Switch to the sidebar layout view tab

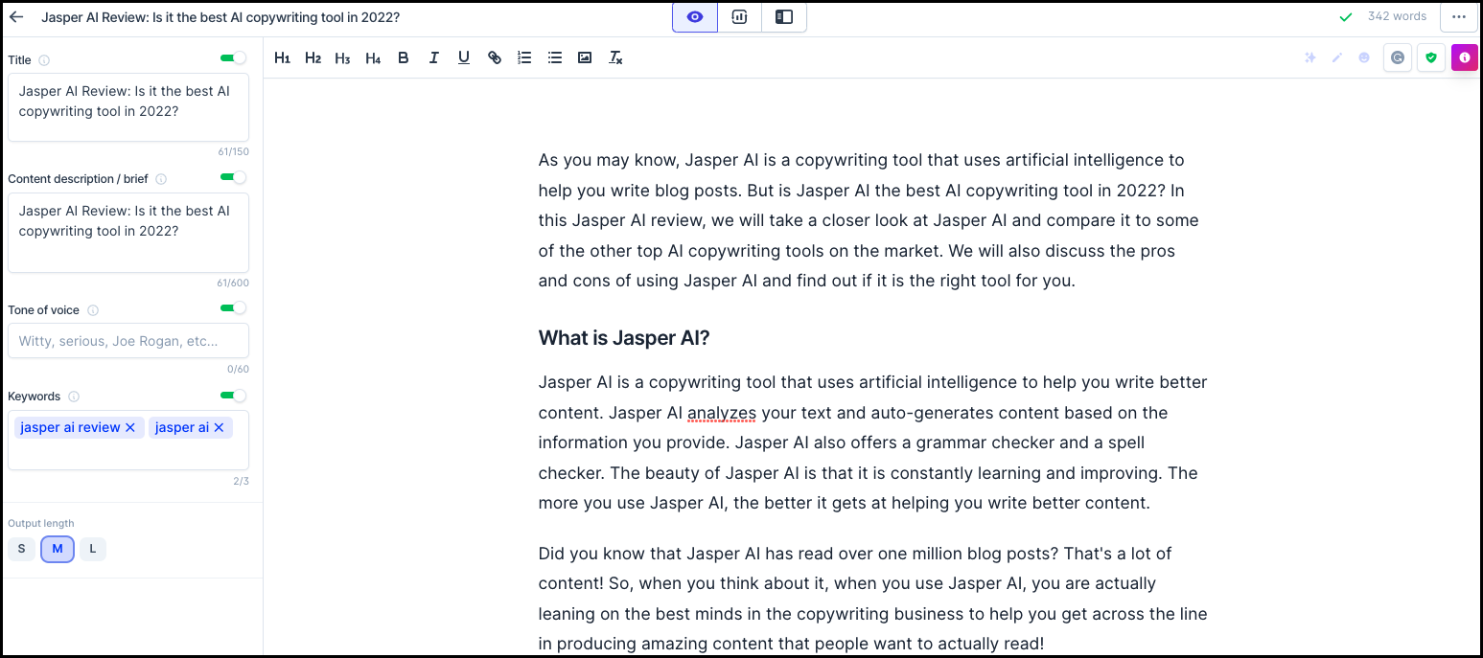coord(784,17)
